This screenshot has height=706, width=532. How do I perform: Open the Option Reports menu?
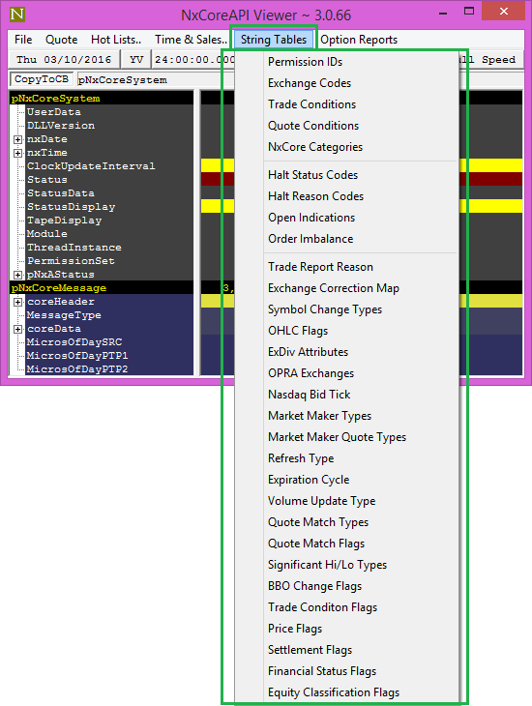(359, 40)
